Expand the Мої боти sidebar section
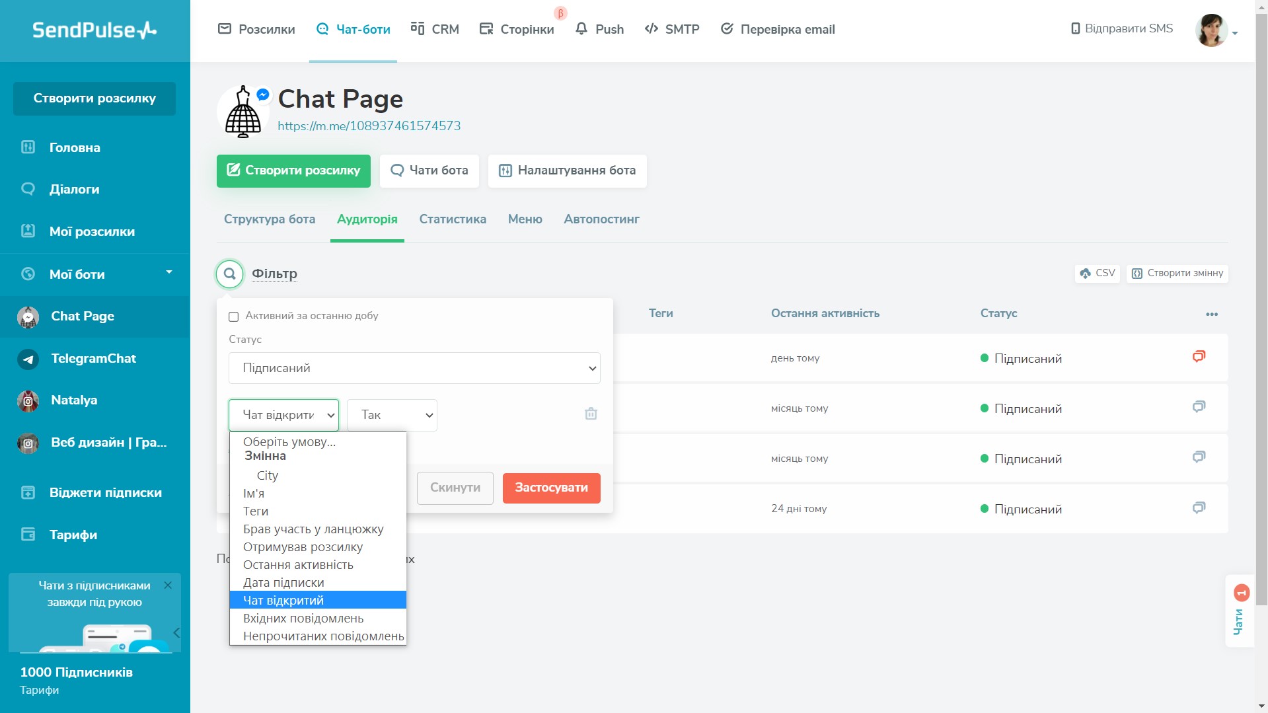The image size is (1268, 713). tap(169, 272)
